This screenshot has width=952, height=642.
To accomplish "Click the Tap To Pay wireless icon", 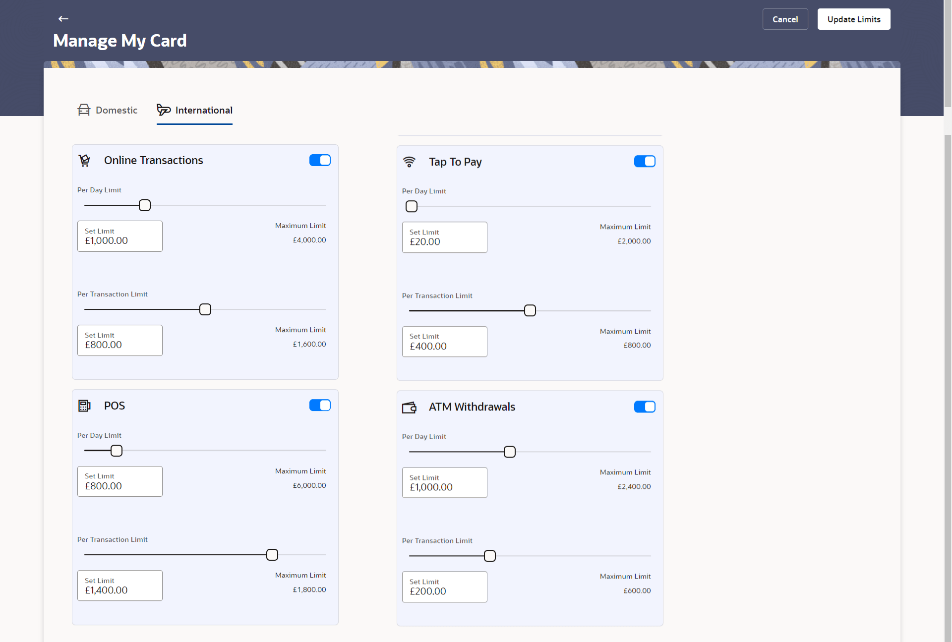I will tap(409, 162).
